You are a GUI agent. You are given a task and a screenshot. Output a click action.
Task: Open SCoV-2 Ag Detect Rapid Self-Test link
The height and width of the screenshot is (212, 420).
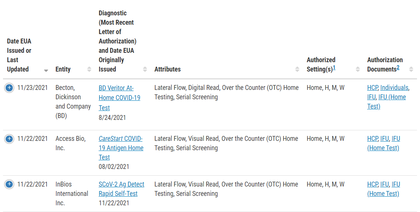[121, 189]
